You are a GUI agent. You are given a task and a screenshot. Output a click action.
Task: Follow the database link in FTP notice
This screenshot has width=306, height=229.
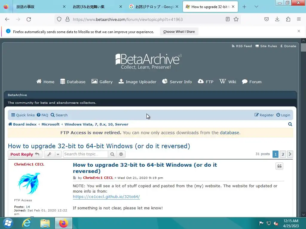229,133
